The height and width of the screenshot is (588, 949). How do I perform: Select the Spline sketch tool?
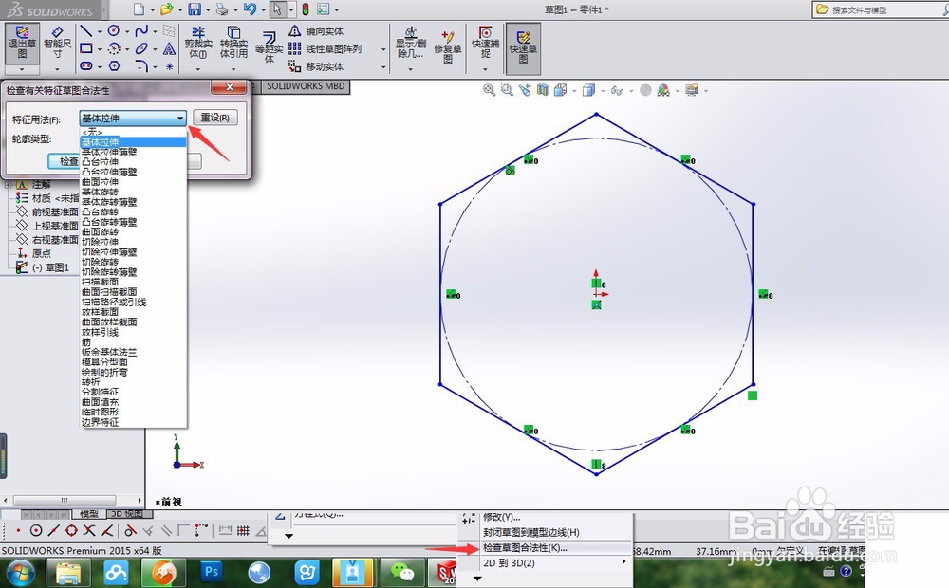(x=141, y=31)
